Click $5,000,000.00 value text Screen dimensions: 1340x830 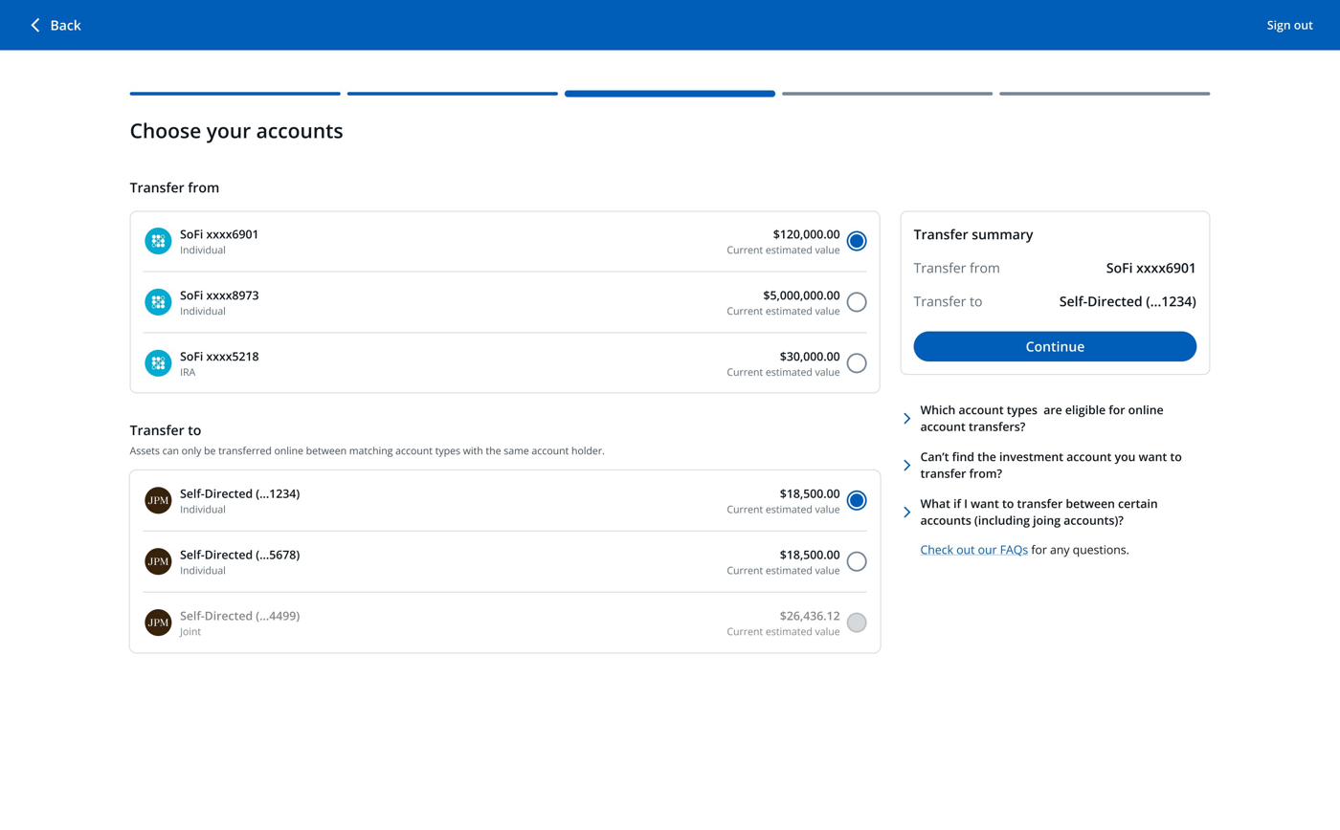pos(801,295)
